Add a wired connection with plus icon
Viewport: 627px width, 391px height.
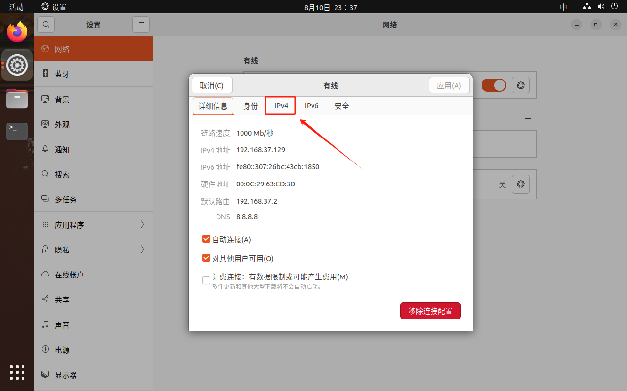(528, 60)
